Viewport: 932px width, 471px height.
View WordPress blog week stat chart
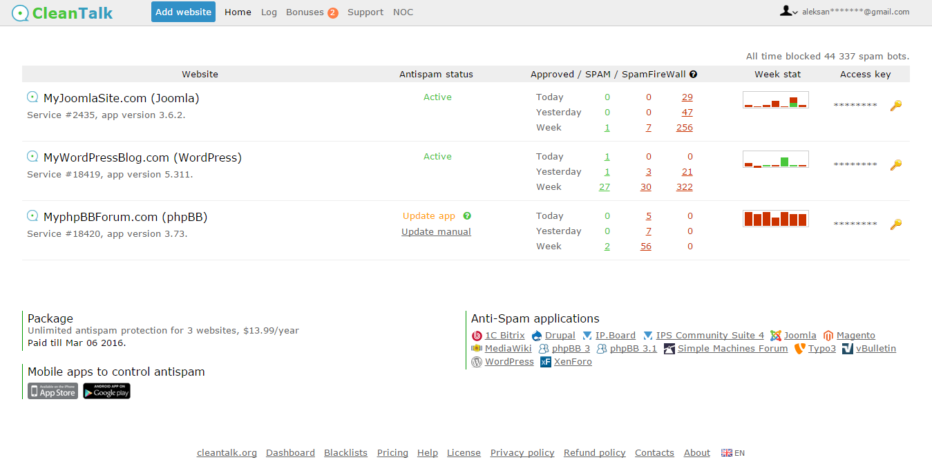(x=775, y=160)
